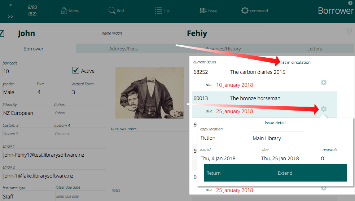Open the List view icon
The image size is (355, 201).
158,10
